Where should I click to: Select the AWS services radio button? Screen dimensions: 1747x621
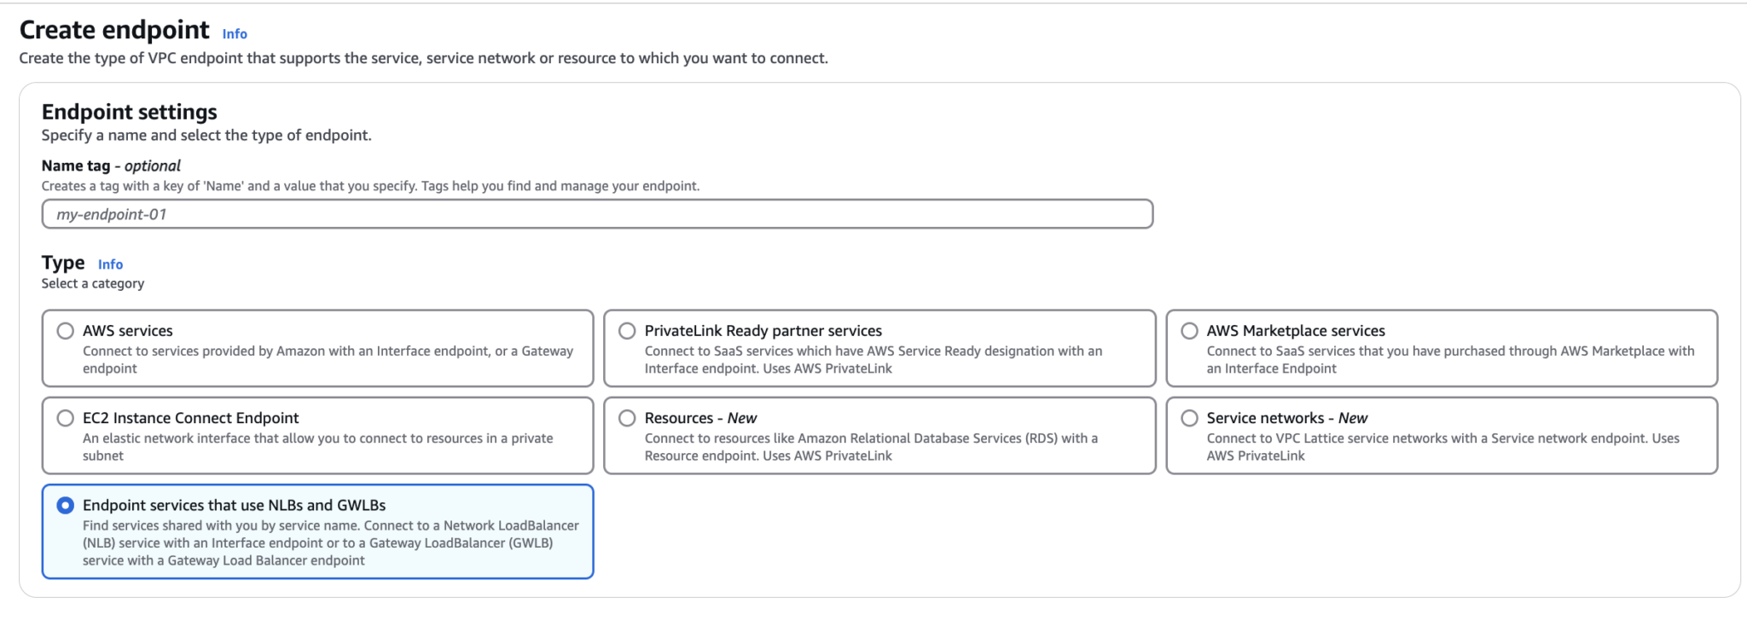coord(65,331)
